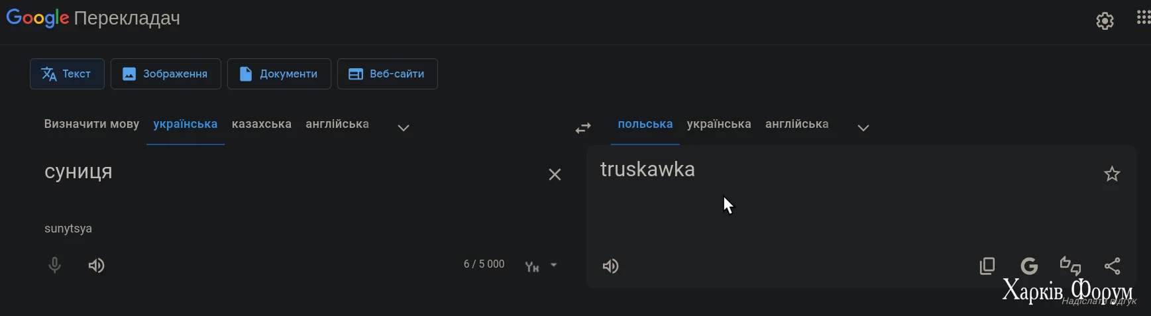Switch to Документи translation mode
The height and width of the screenshot is (316, 1151).
pos(278,74)
